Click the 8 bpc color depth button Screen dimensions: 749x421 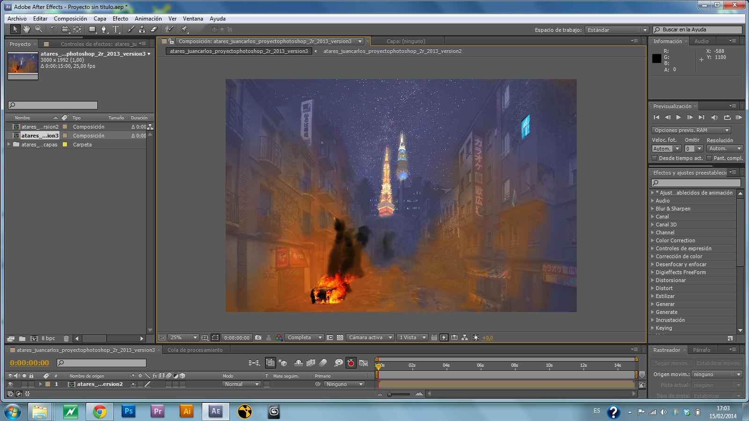(48, 338)
